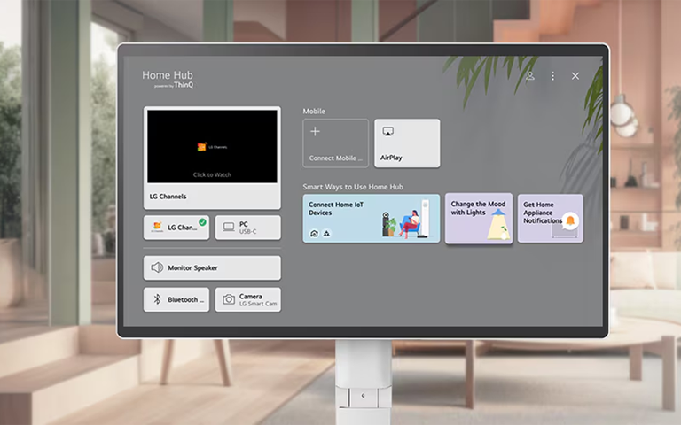The height and width of the screenshot is (425, 681).
Task: Close the Home Hub panel
Action: (575, 76)
